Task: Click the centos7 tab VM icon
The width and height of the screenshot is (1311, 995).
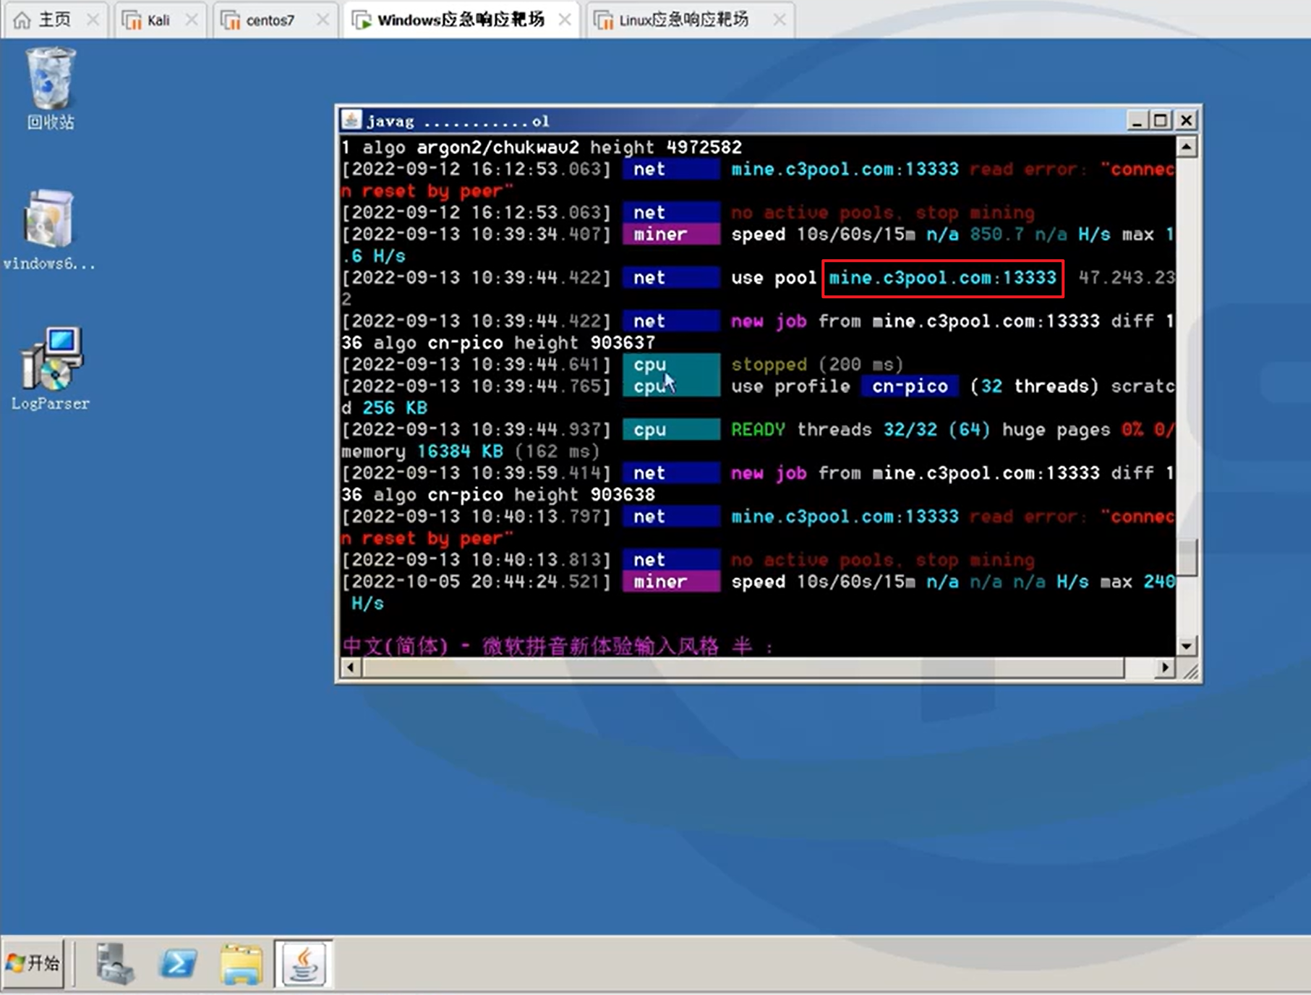Action: 231,20
